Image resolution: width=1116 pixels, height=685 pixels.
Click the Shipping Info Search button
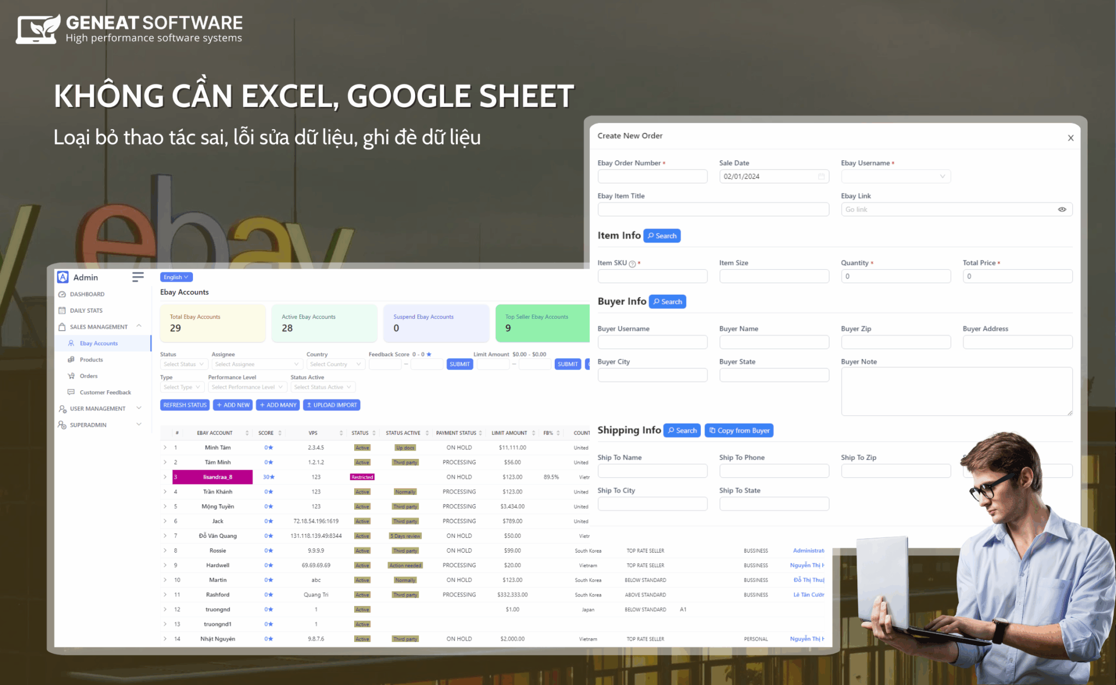click(682, 431)
